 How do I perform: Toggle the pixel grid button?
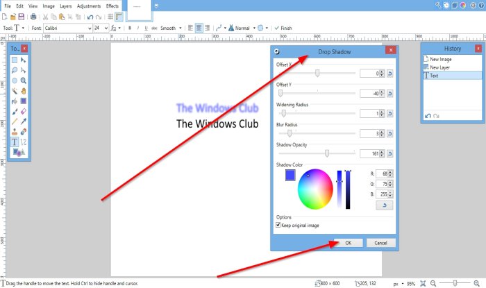(x=110, y=17)
